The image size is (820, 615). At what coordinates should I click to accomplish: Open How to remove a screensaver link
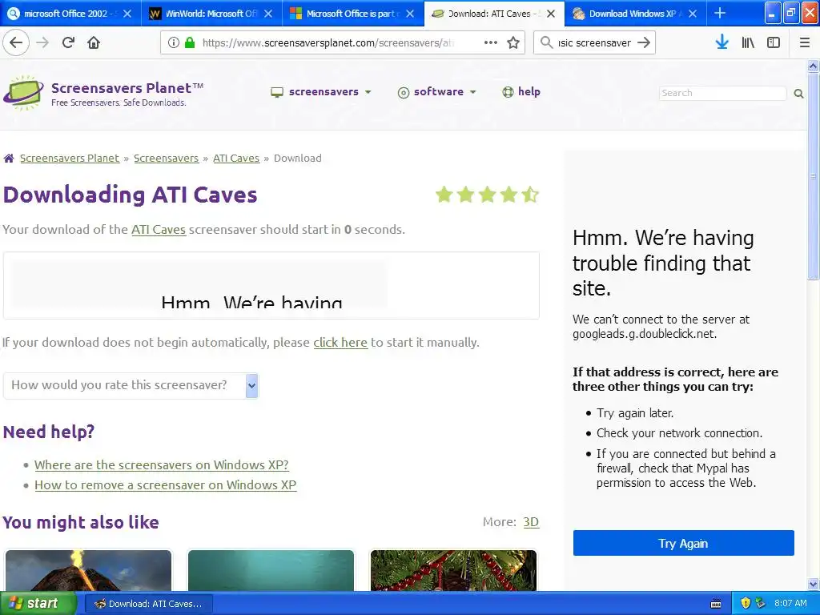[165, 484]
